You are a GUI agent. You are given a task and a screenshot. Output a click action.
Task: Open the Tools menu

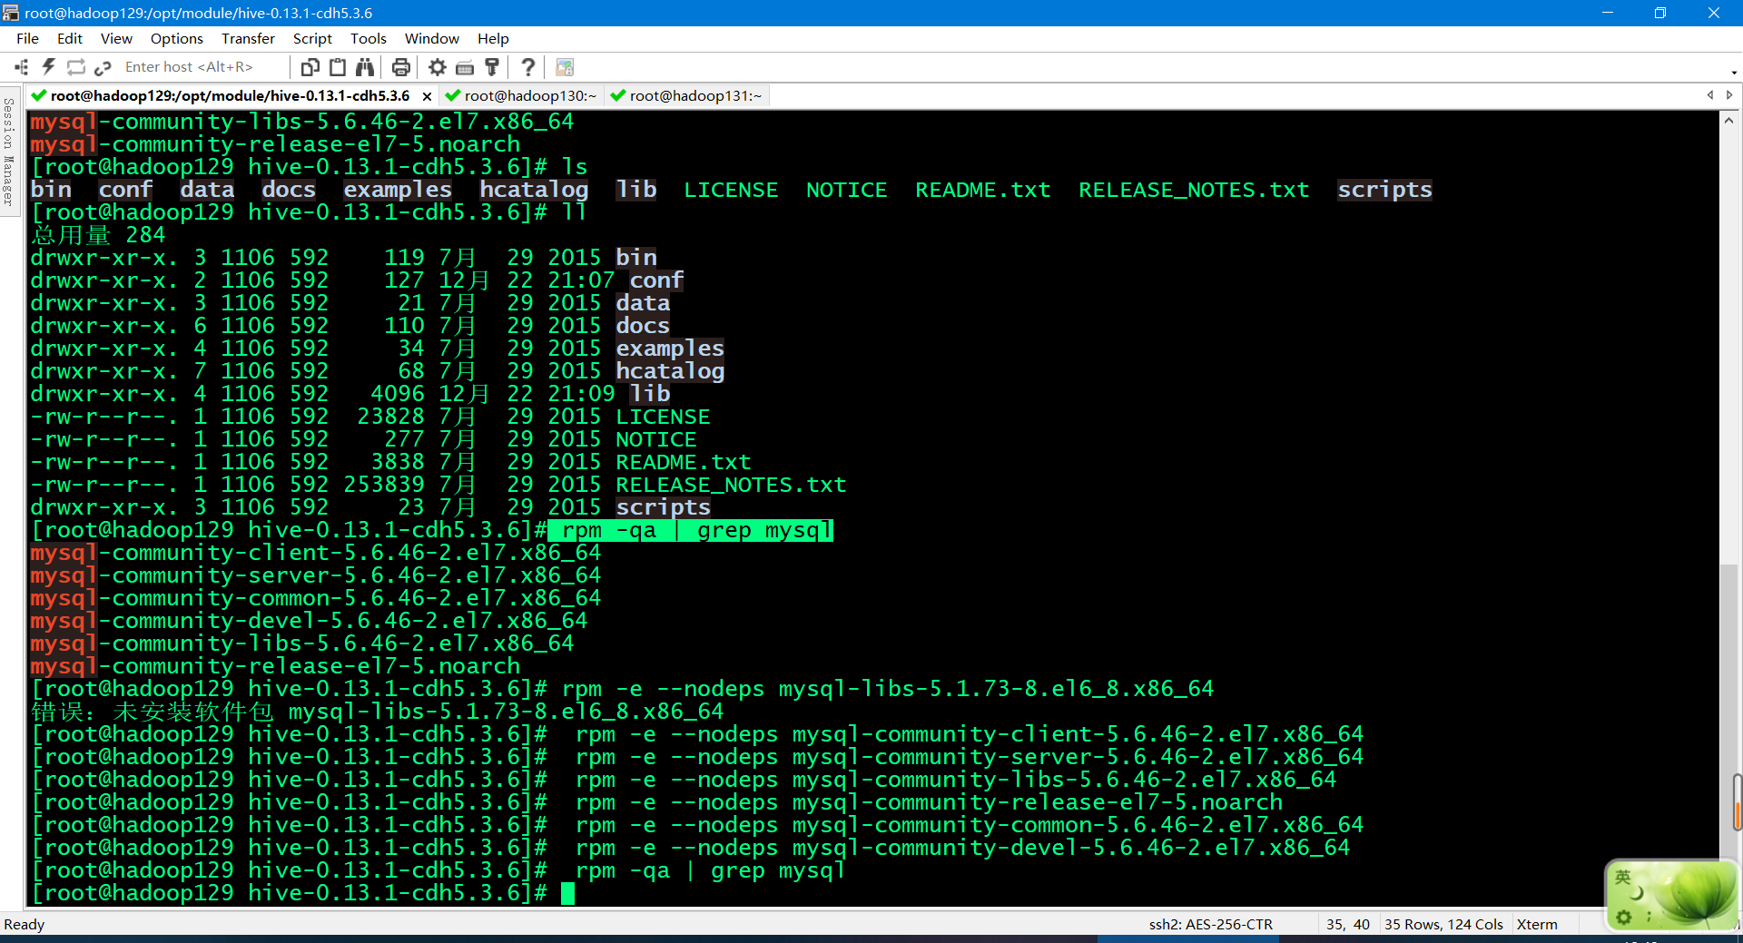pos(369,38)
